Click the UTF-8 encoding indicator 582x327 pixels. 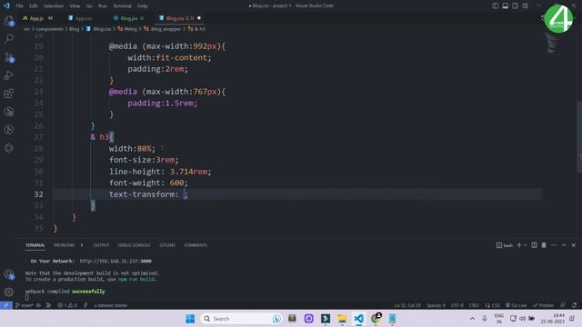(x=457, y=305)
